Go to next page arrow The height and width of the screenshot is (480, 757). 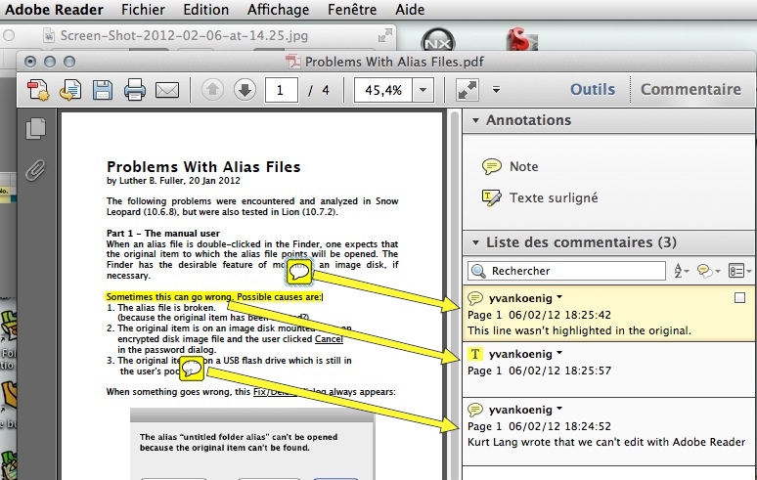click(245, 90)
